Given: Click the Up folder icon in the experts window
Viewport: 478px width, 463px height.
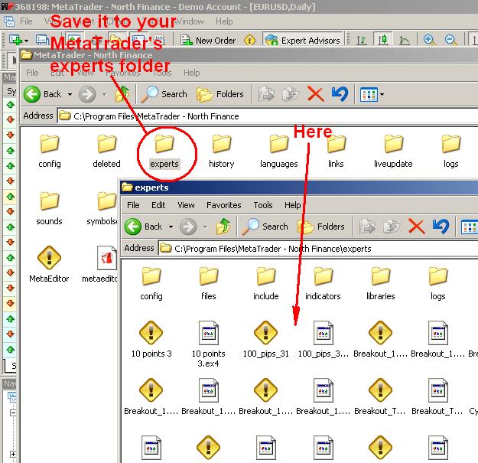Looking at the screenshot, I should click(223, 227).
